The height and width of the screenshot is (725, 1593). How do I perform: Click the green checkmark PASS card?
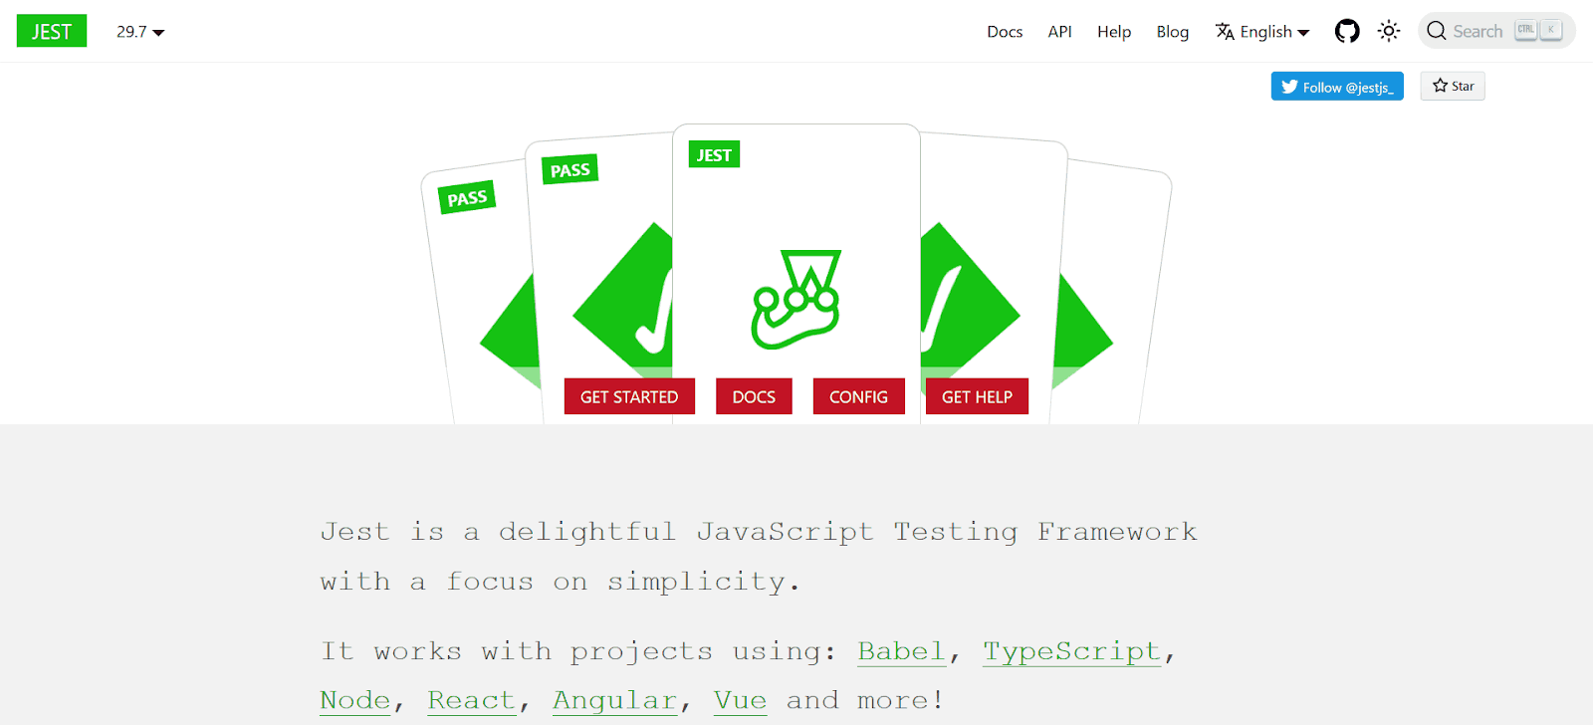[607, 279]
